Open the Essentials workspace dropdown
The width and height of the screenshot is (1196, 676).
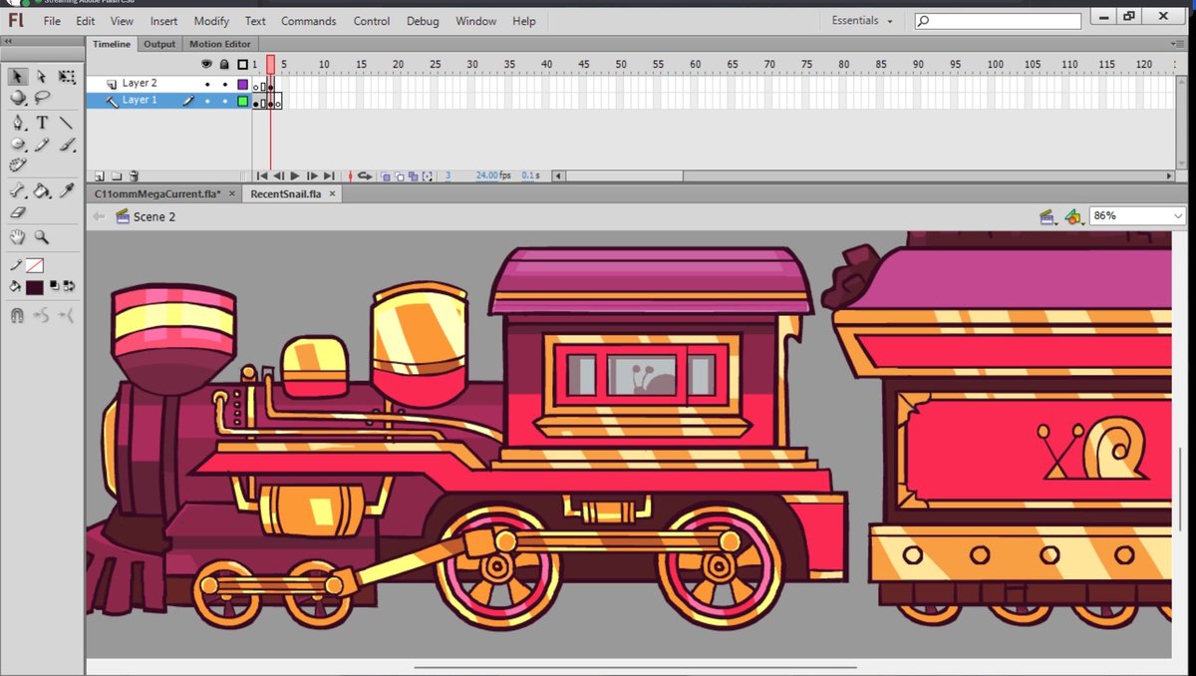862,21
